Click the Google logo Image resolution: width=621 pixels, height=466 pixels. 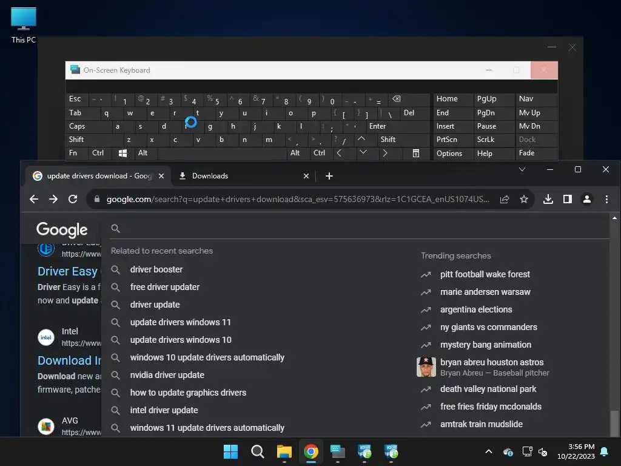62,229
